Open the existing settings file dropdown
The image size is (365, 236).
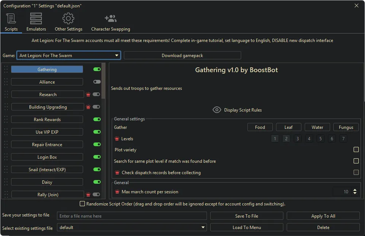(x=132, y=227)
